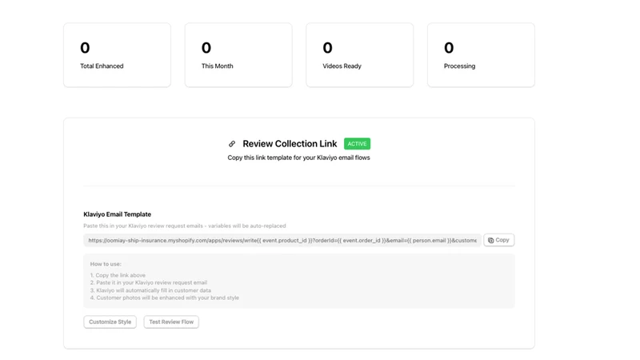
Task: Click step 'Paste it in your Klaviyo review request email'
Action: tap(149, 282)
